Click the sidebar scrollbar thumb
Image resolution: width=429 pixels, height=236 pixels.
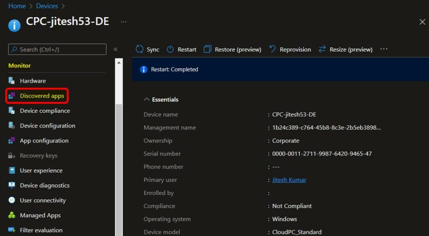click(x=119, y=170)
